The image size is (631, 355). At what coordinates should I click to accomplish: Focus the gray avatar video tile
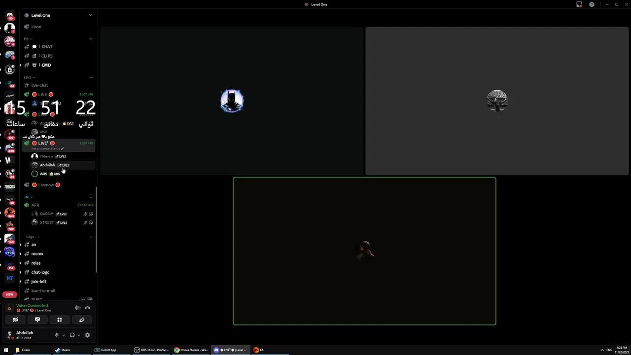pos(497,101)
